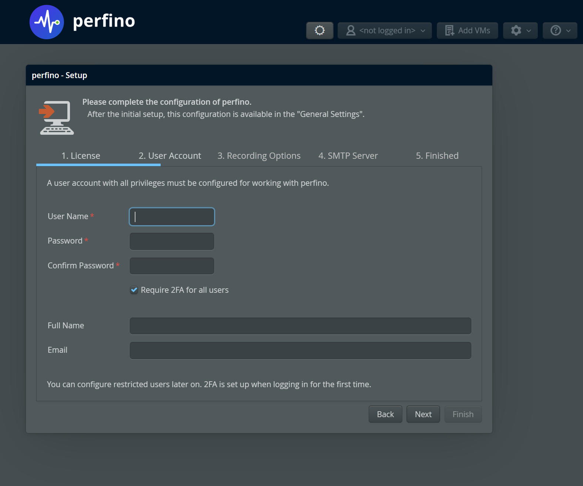
Task: Go to the 4. SMTP Server tab
Action: 348,156
